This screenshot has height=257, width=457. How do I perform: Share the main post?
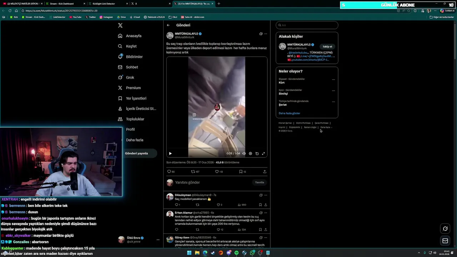coord(265,172)
